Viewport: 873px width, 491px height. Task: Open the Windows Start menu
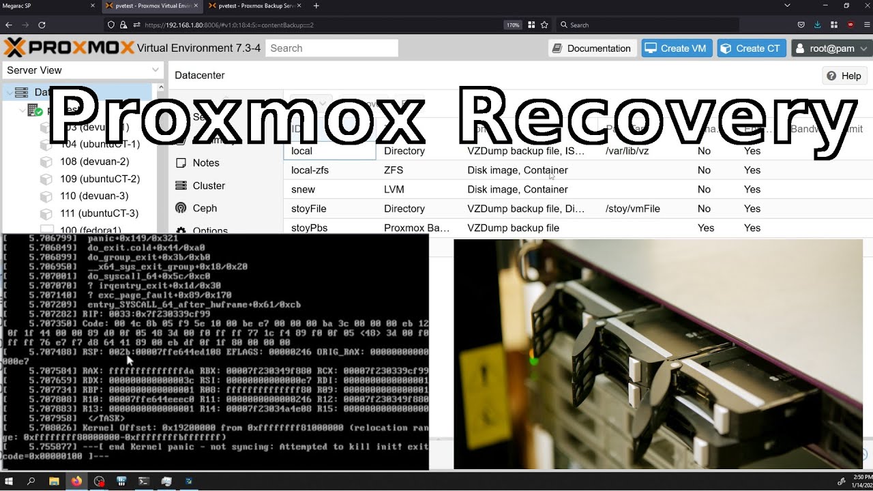(x=10, y=481)
